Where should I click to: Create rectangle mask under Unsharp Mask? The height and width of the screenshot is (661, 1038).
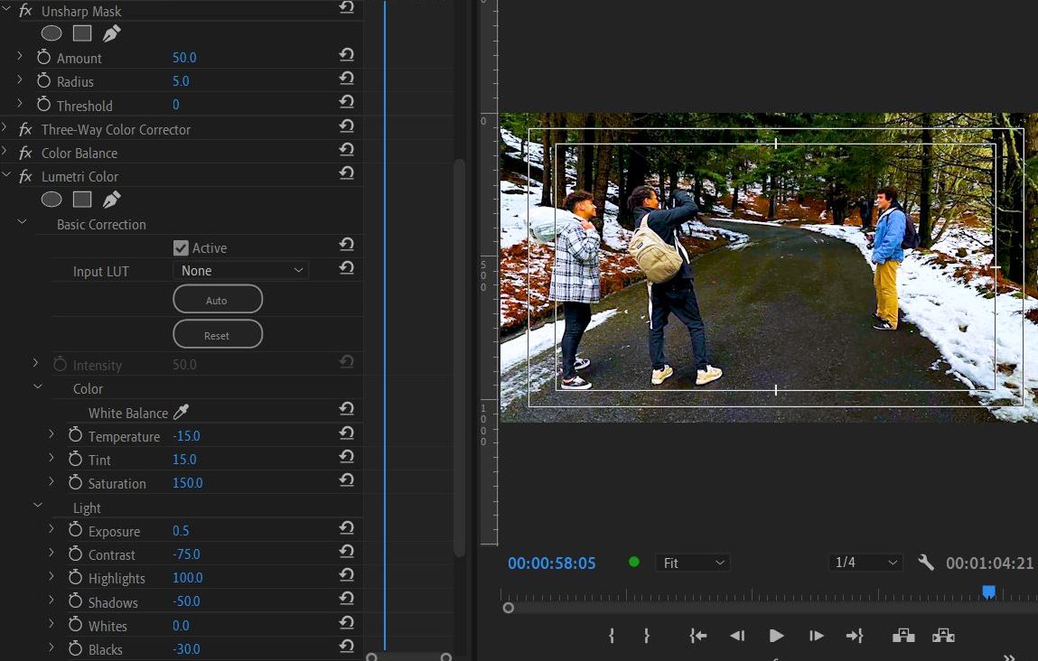(x=82, y=33)
